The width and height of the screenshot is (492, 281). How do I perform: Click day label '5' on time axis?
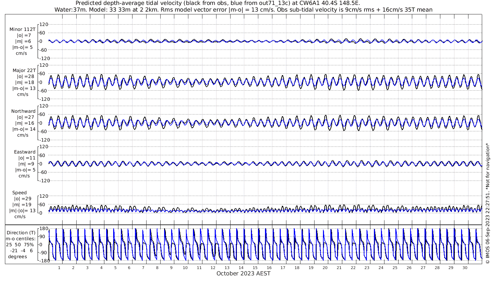[x=115, y=268]
